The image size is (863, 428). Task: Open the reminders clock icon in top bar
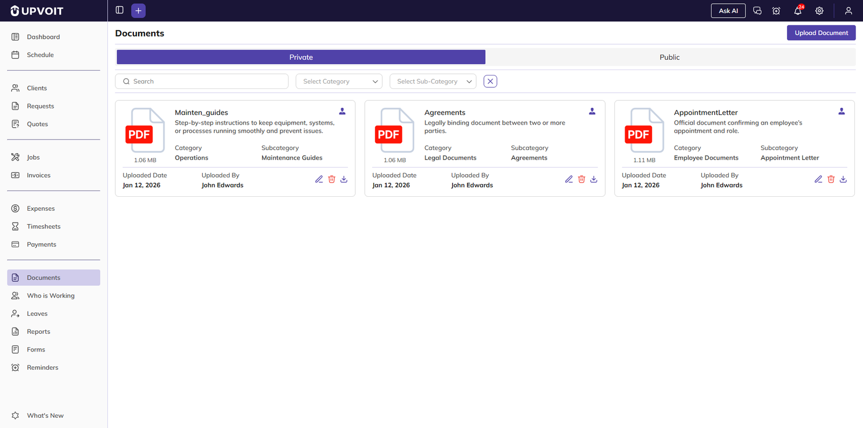point(776,11)
